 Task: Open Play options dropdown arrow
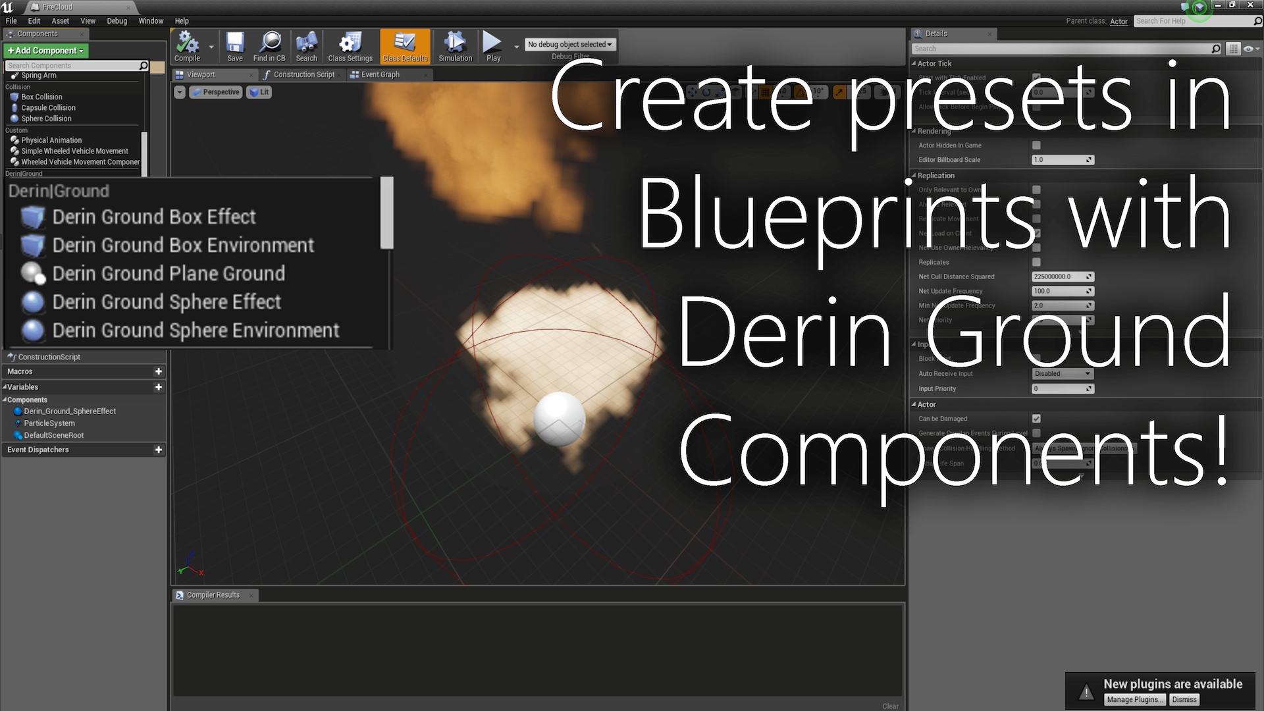tap(516, 47)
